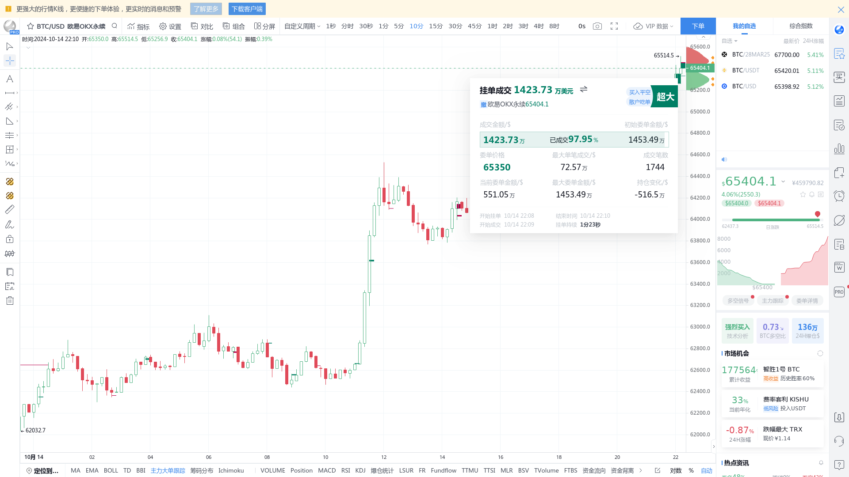Mute the speaker icon in watchlist panel
The image size is (849, 477).
(x=724, y=159)
